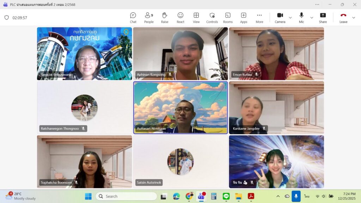Screen dimensions: 361x203
Task: Expand the Leave options dropdown arrow
Action: point(354,18)
